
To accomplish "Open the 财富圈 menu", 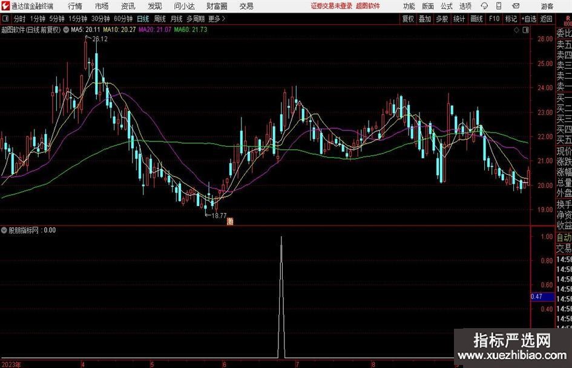I will 217,6.
